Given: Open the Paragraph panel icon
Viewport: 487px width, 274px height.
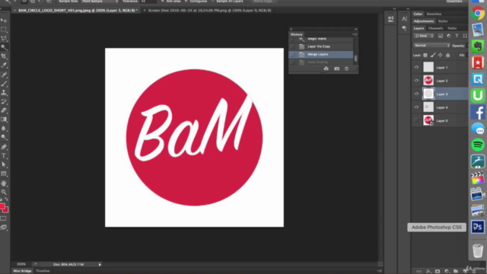Looking at the screenshot, I should [404, 29].
